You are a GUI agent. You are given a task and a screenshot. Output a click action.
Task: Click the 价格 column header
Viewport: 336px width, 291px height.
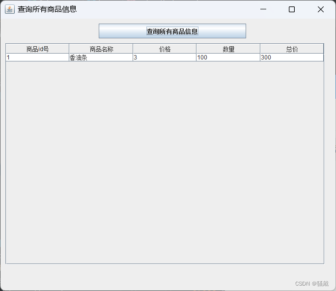165,49
